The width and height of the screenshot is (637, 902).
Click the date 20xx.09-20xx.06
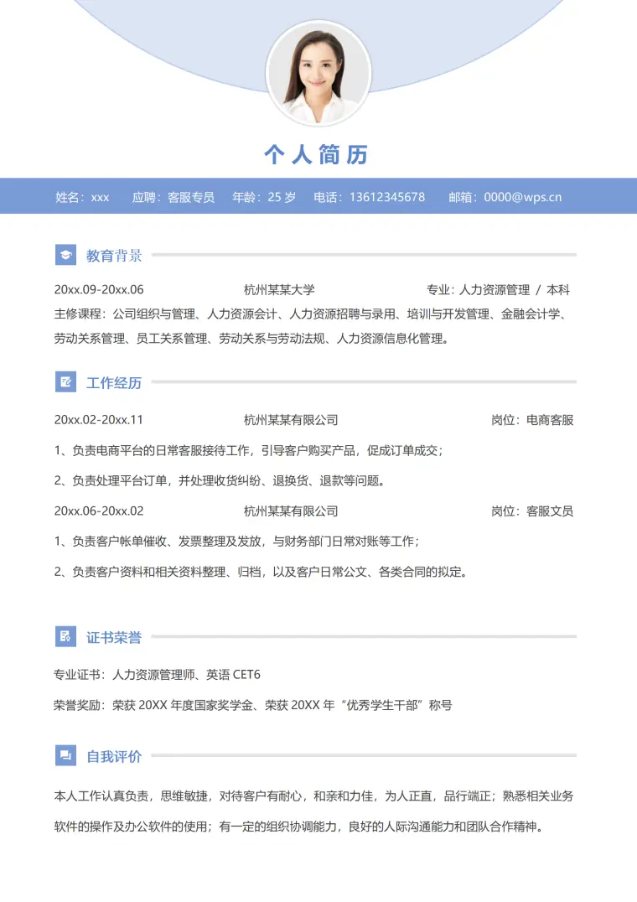[99, 290]
